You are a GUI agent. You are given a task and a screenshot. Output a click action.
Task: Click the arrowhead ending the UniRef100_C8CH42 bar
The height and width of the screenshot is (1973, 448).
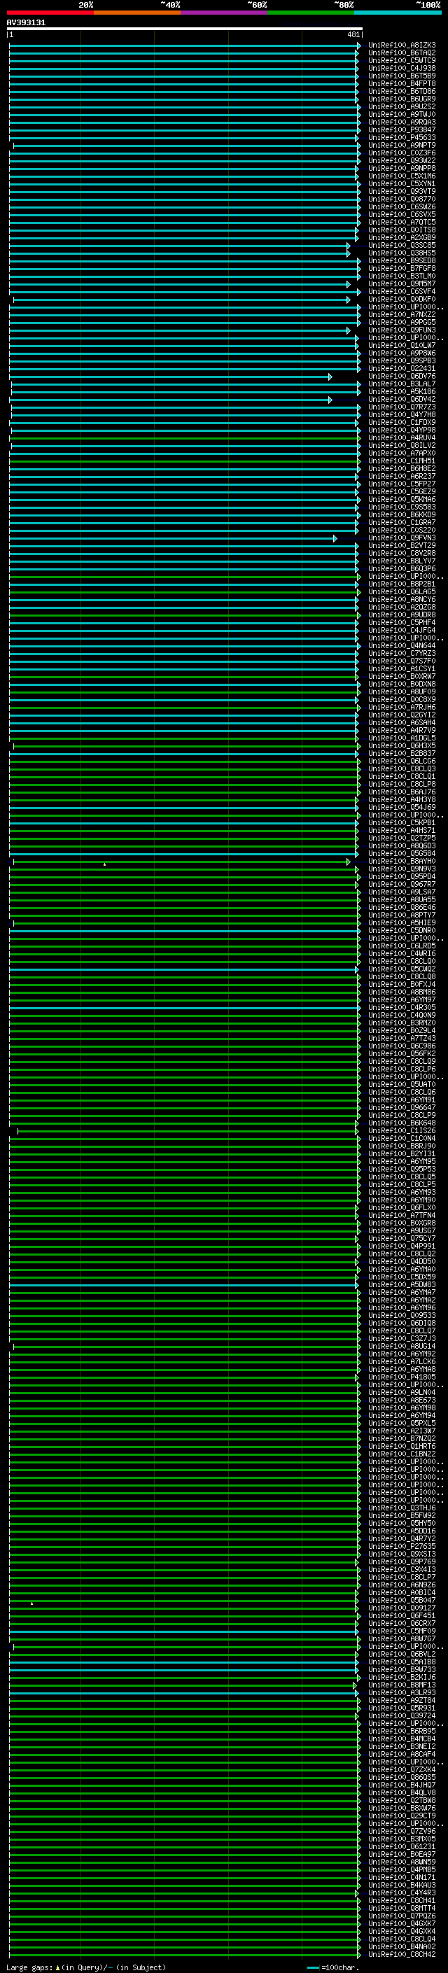358,1954
